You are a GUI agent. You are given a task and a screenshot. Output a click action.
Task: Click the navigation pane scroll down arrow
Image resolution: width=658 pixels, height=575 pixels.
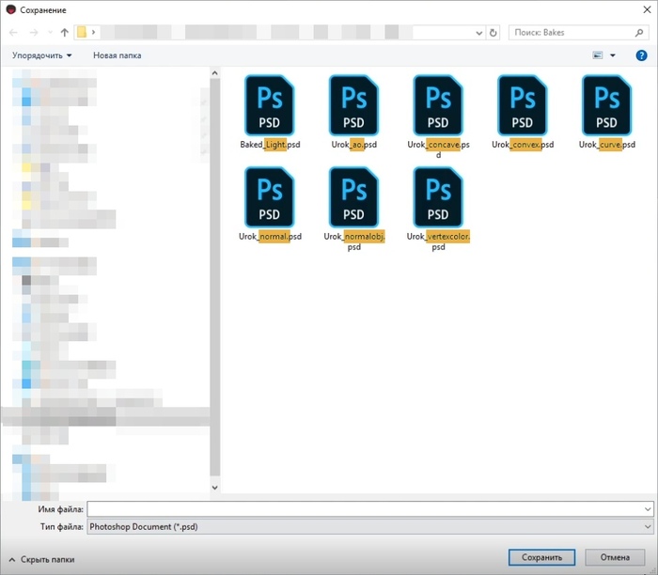(215, 488)
